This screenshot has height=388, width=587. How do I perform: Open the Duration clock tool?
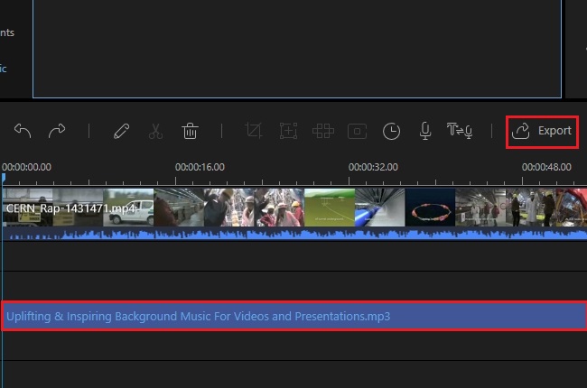391,132
